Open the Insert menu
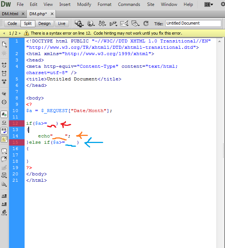The image size is (225, 248). click(65, 4)
